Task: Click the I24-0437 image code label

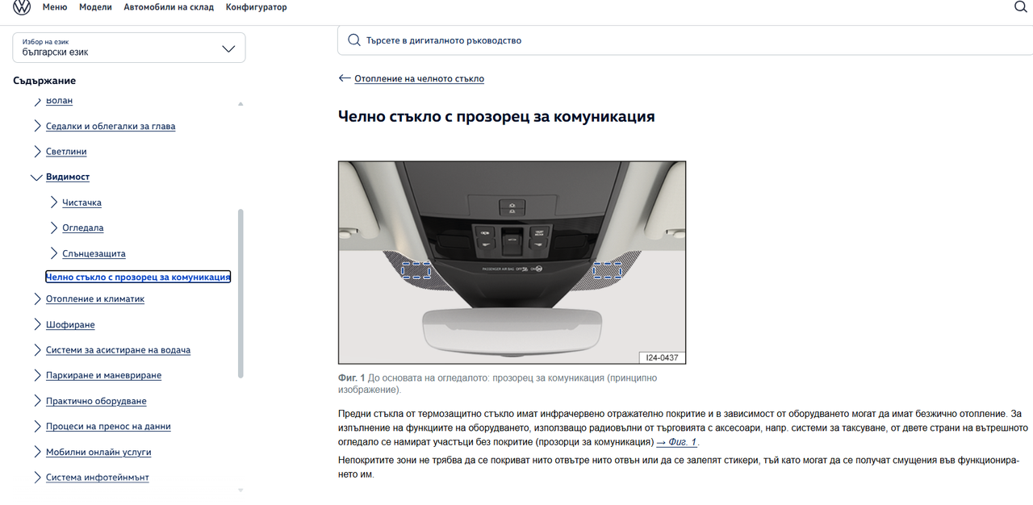Action: click(x=660, y=357)
